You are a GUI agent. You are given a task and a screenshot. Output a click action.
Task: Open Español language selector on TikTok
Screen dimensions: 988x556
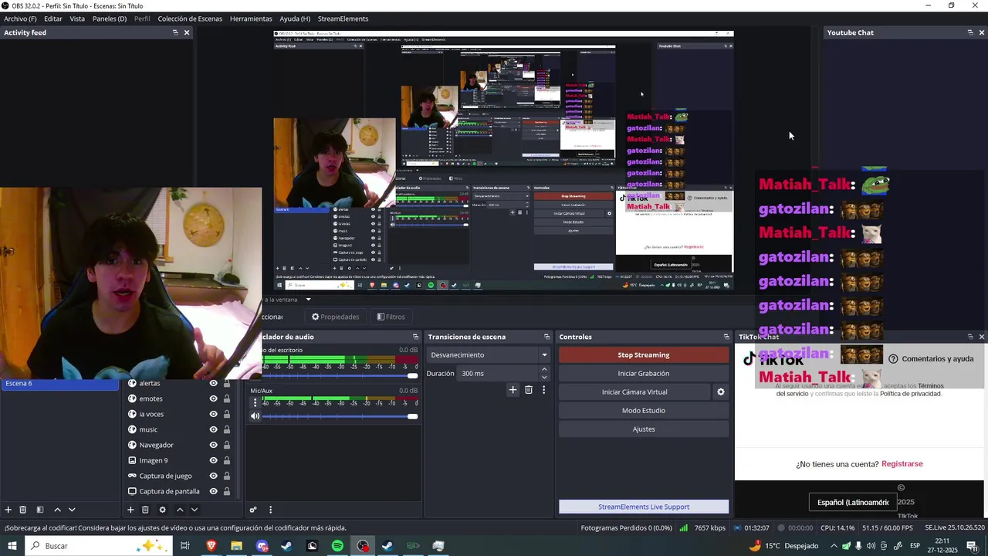(853, 502)
